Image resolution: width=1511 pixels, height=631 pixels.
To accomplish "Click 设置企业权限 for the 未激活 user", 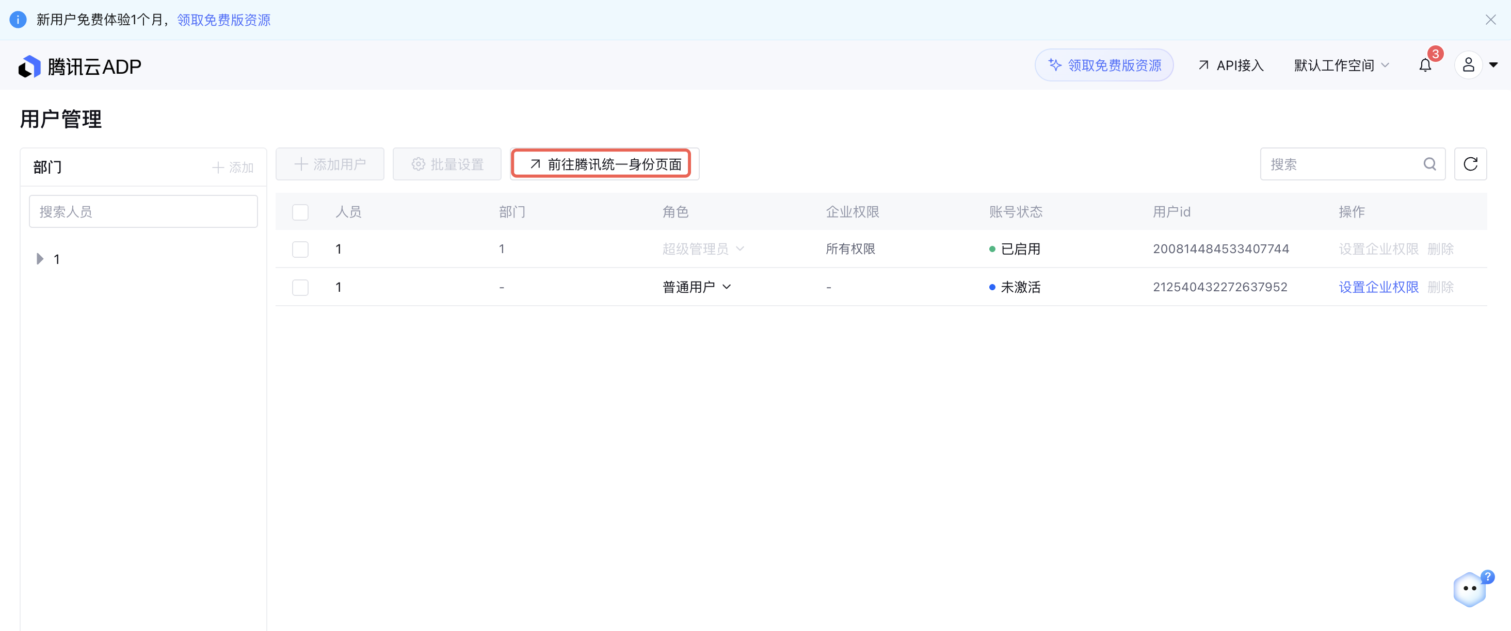I will pyautogui.click(x=1378, y=287).
